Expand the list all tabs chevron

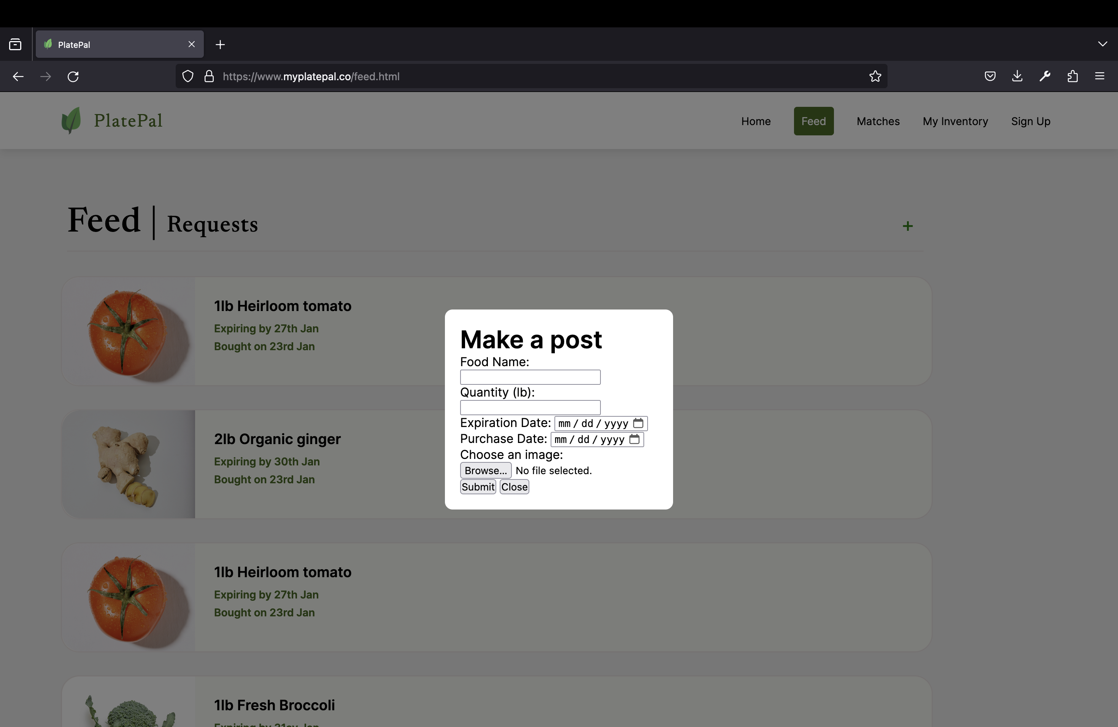coord(1102,44)
